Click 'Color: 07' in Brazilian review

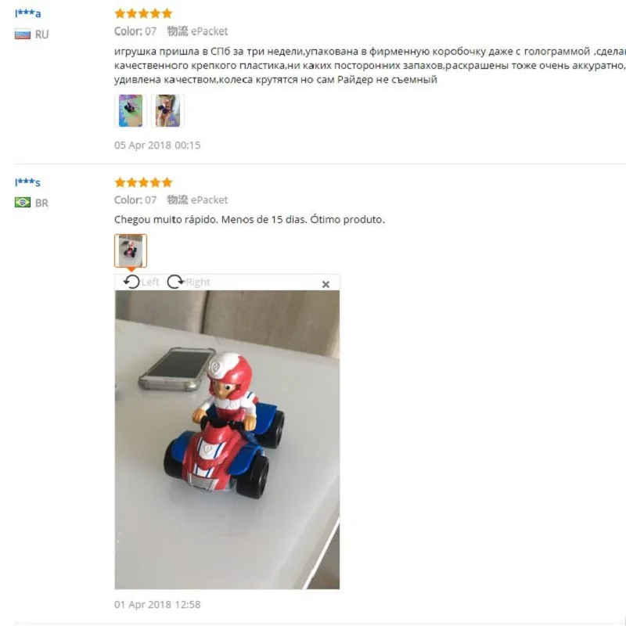coord(135,200)
